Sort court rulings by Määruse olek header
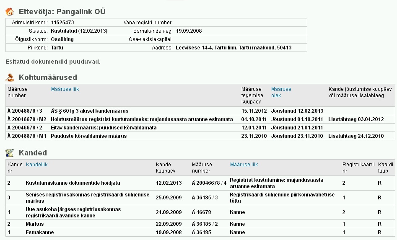Screen dimensions: 397x240 point(281,92)
